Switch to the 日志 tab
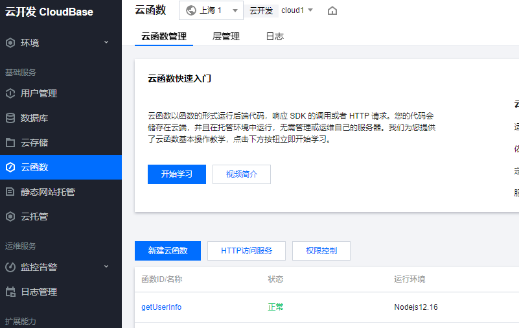The width and height of the screenshot is (519, 328). coord(275,36)
